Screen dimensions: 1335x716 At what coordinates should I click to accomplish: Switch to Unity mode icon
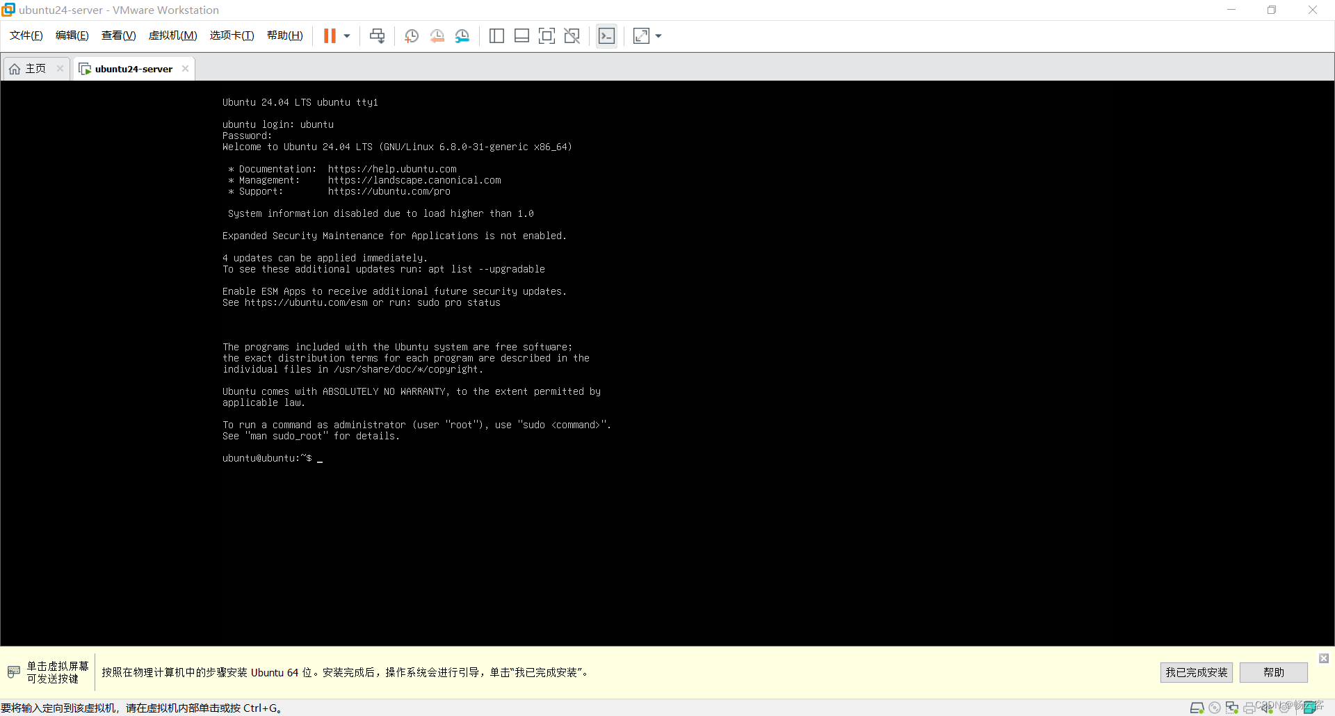click(x=572, y=36)
